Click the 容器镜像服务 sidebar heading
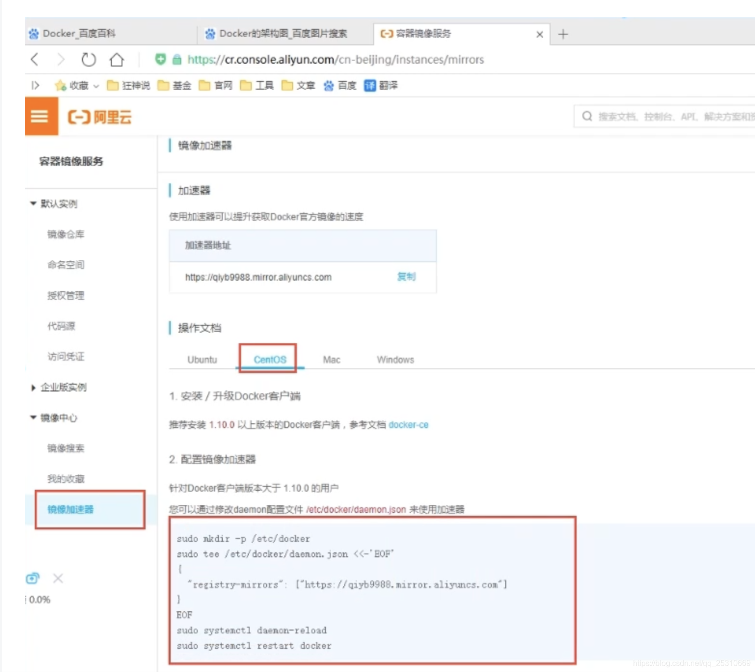The image size is (755, 672). coord(71,161)
